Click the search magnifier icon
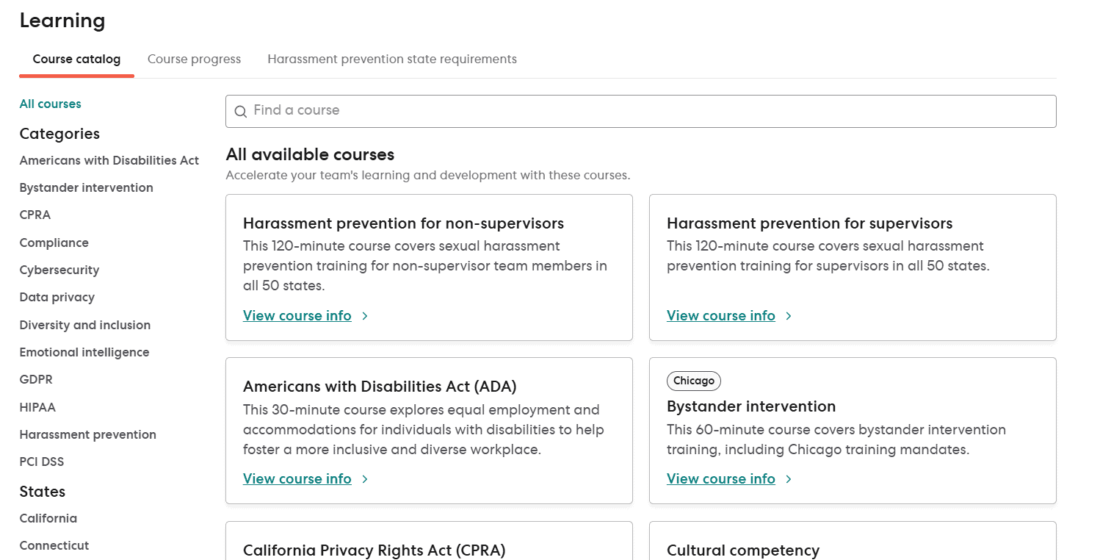 click(240, 112)
